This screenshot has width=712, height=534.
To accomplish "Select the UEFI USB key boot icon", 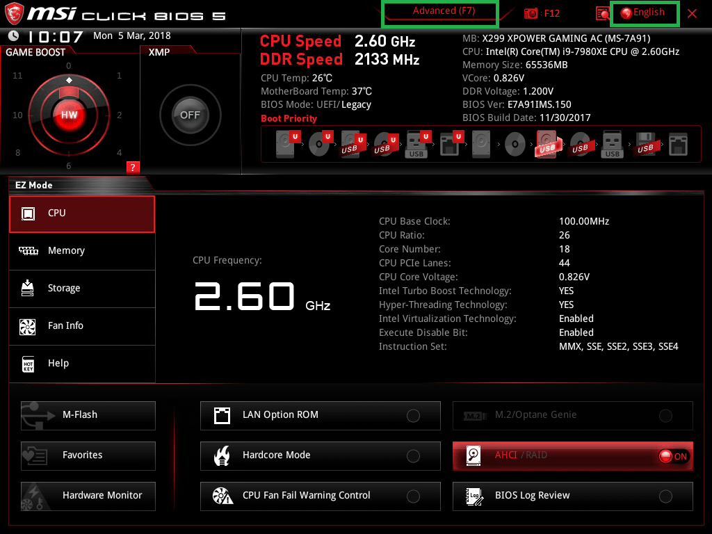I will click(418, 144).
